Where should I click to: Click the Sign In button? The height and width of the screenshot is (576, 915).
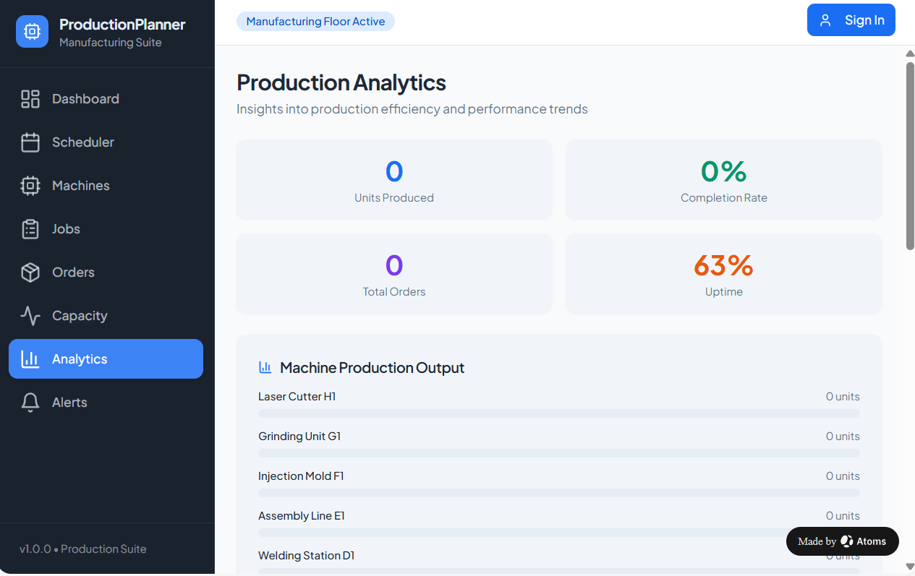tap(851, 20)
